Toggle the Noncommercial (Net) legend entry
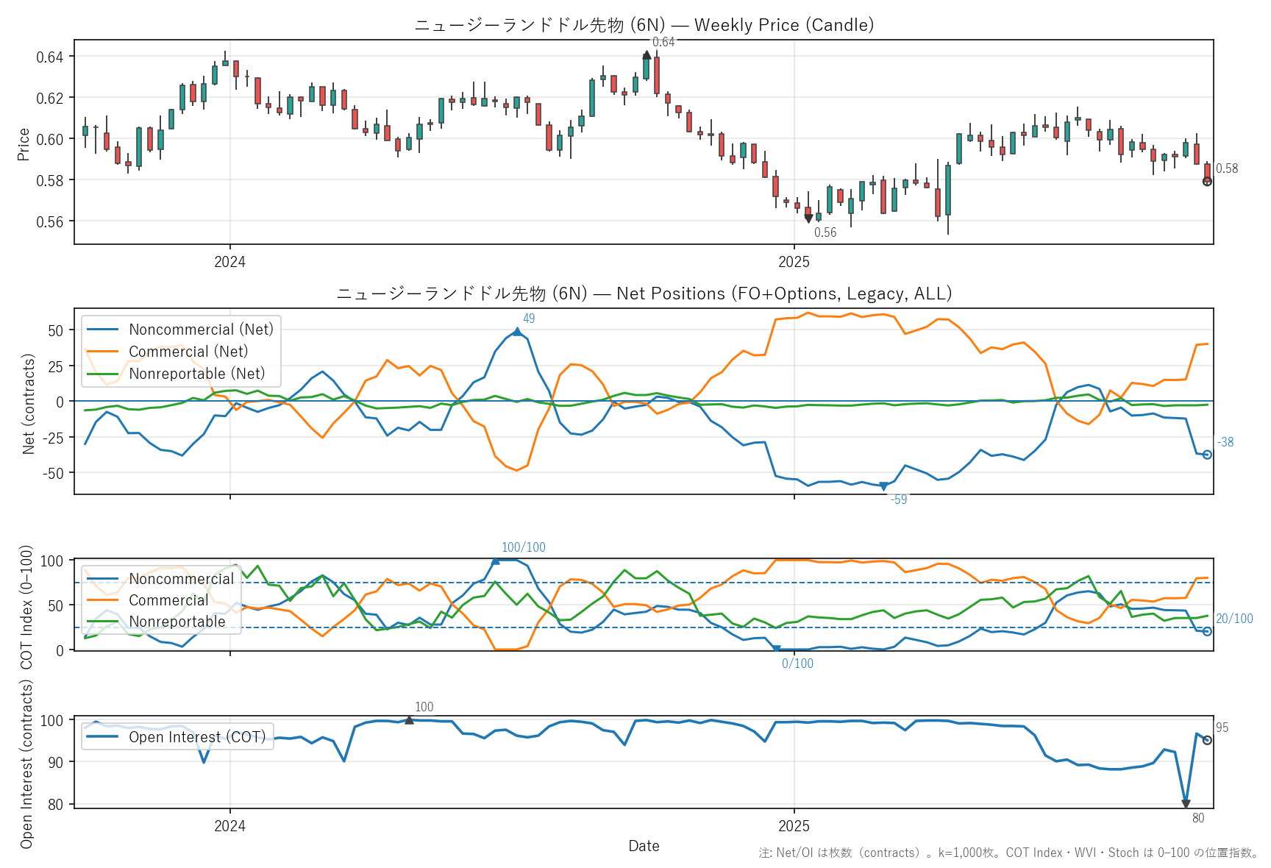Screen dimensions: 1271x868 [x=201, y=330]
